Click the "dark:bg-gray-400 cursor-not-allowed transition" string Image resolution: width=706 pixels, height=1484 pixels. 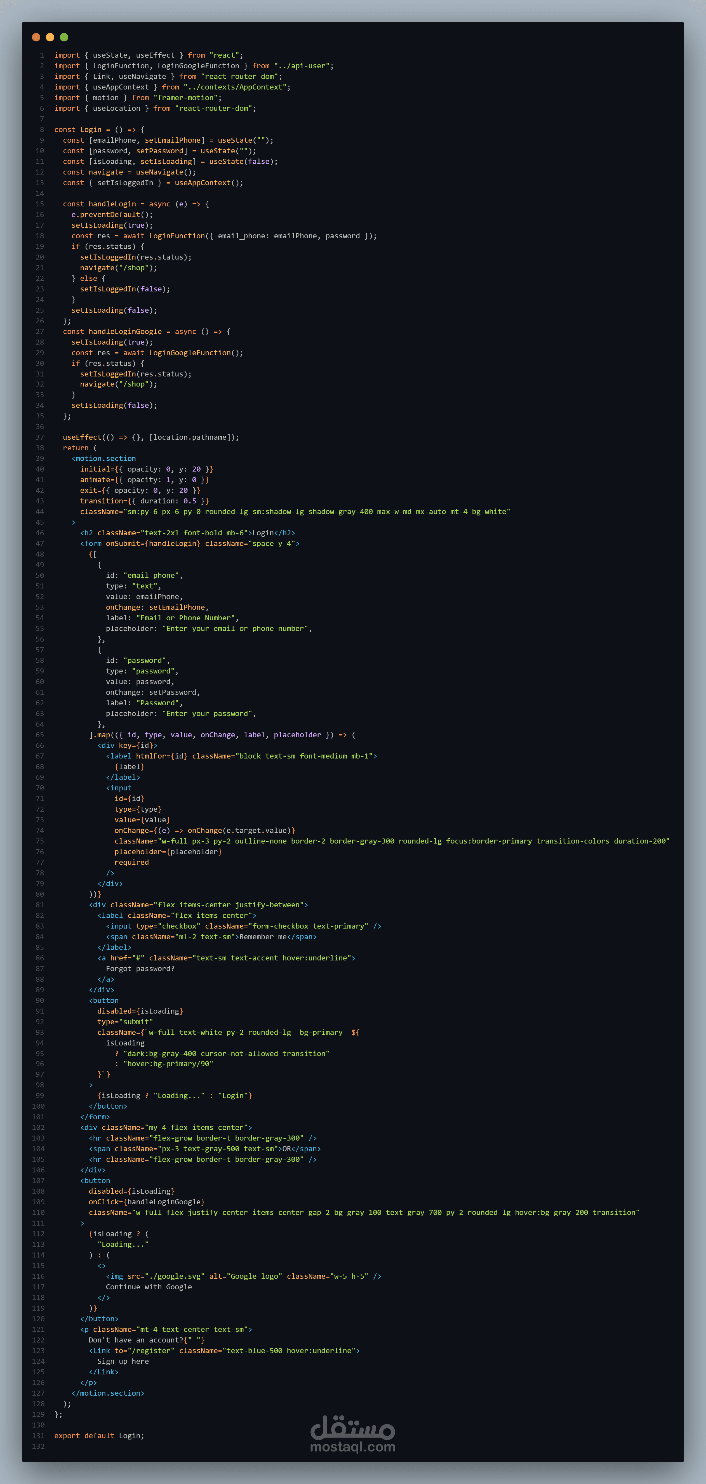pos(227,1054)
